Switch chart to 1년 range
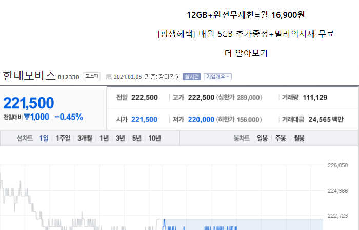 click(x=104, y=138)
